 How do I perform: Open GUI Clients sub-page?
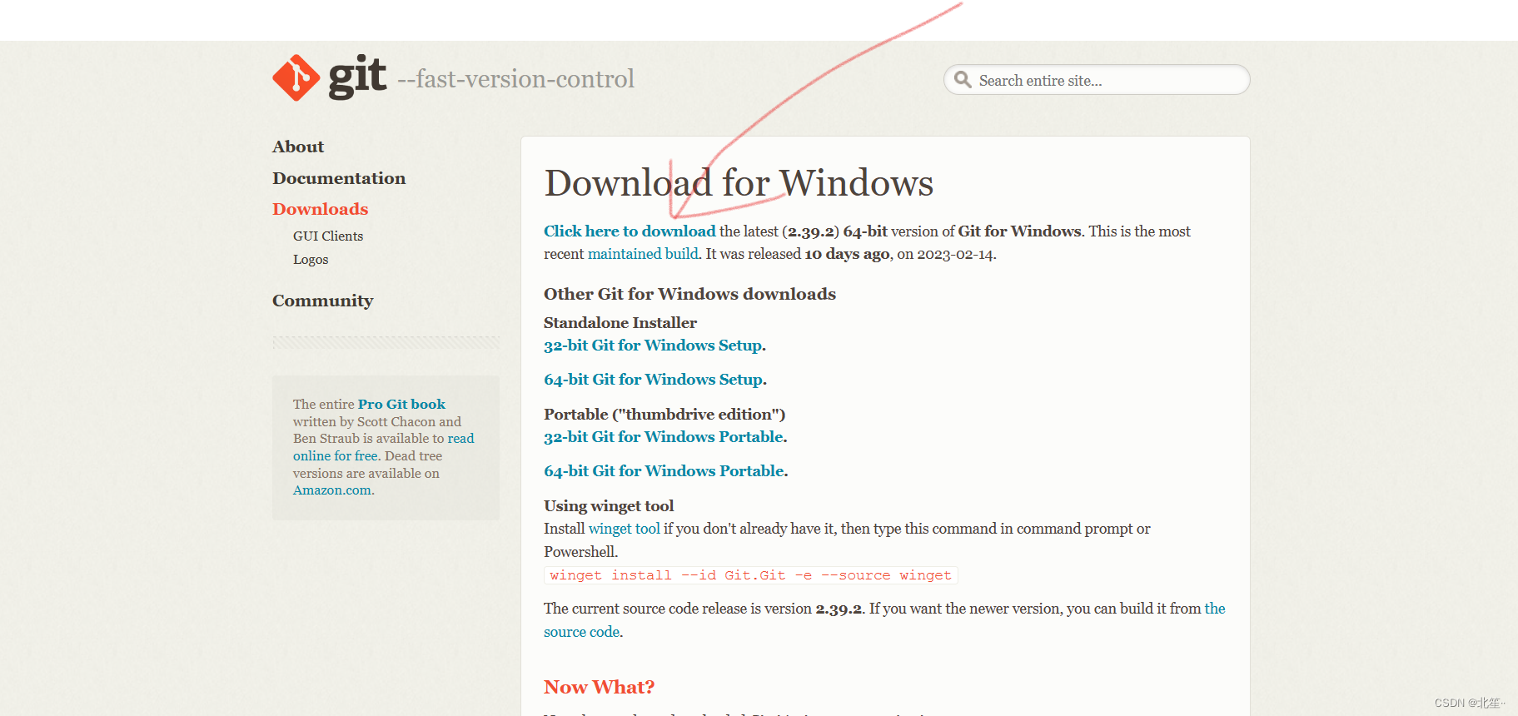pos(328,236)
